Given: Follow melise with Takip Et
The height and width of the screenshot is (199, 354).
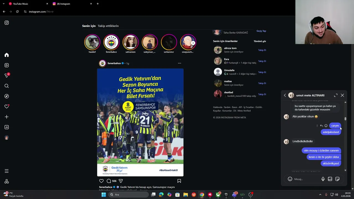Looking at the screenshot, I should click(262, 83).
